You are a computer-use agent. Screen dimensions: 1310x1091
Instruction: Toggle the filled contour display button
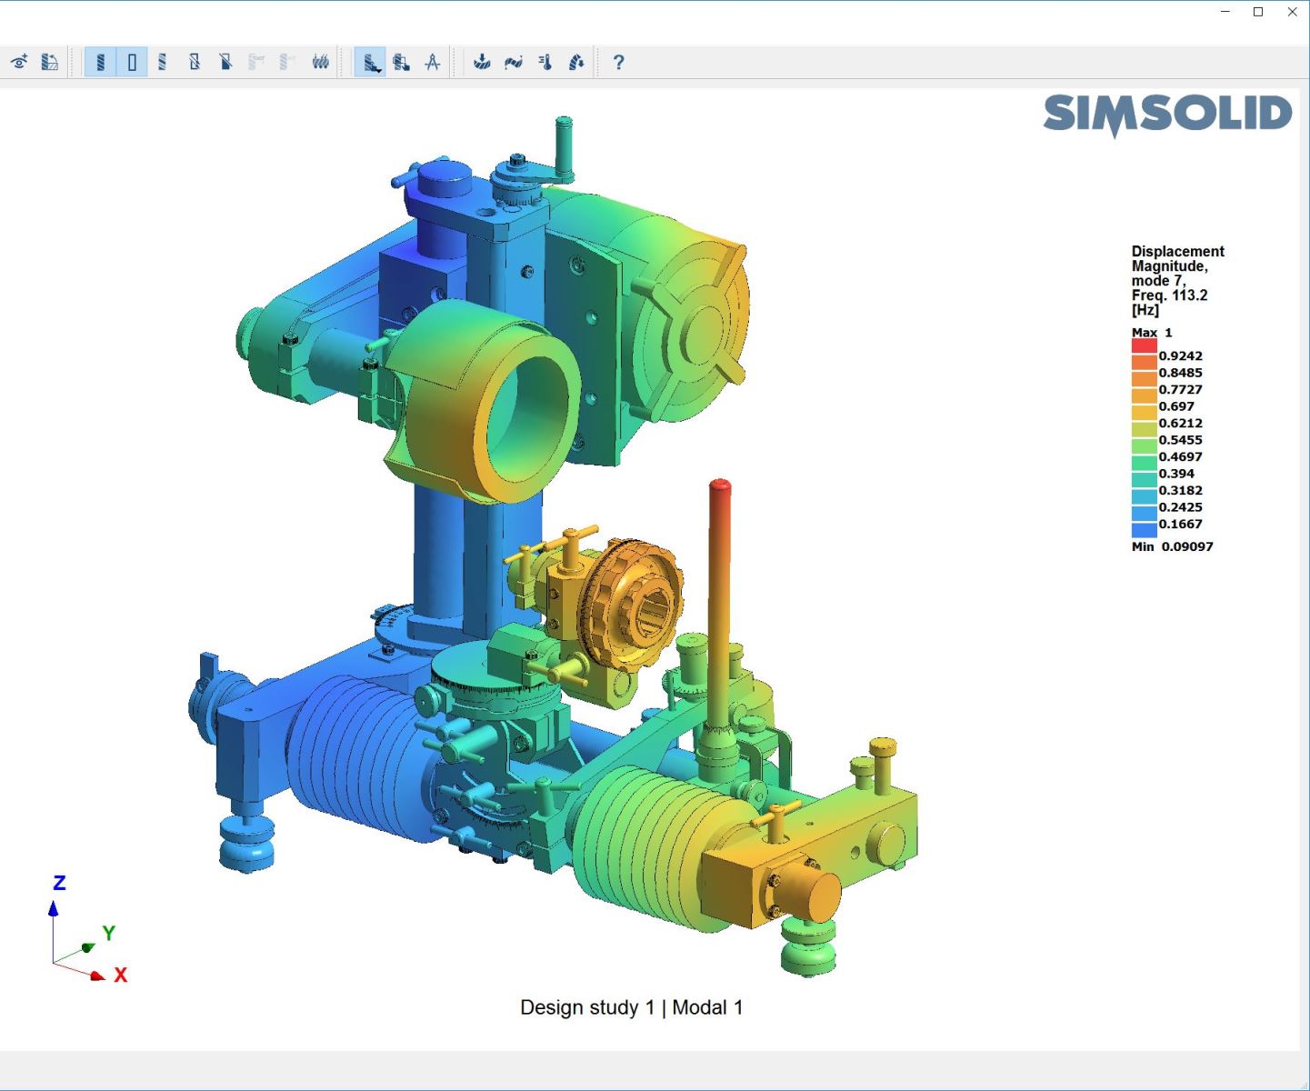coord(100,62)
